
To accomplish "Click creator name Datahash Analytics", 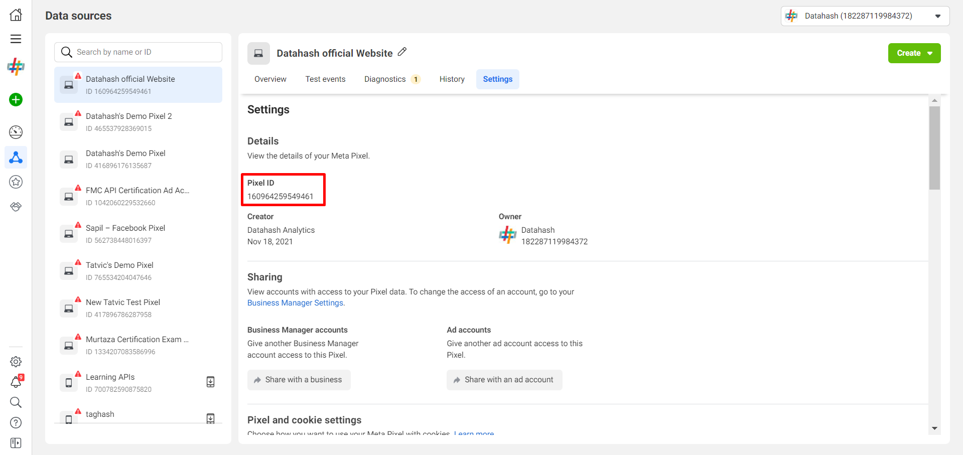I will click(281, 230).
